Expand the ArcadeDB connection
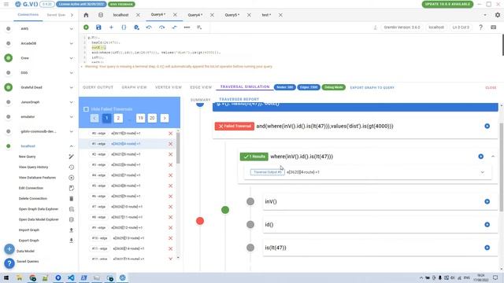The image size is (504, 283). pyautogui.click(x=72, y=43)
